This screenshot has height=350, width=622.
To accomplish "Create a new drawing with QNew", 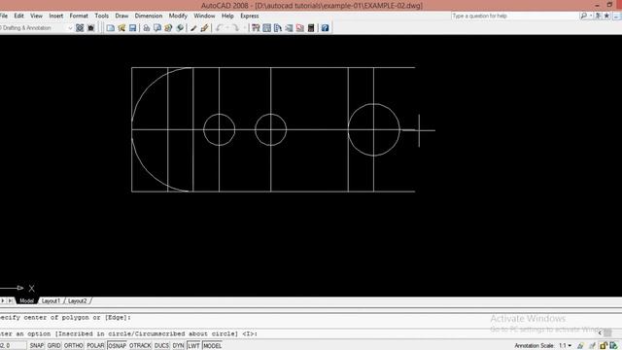I will 111,28.
